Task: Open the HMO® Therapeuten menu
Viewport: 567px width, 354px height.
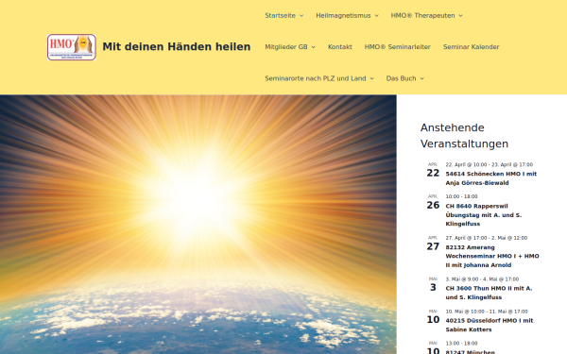Action: click(x=422, y=15)
